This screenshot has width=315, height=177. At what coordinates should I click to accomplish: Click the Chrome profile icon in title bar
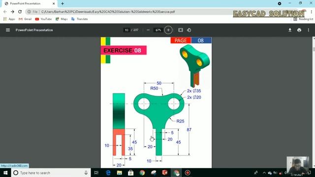(x=280, y=3)
